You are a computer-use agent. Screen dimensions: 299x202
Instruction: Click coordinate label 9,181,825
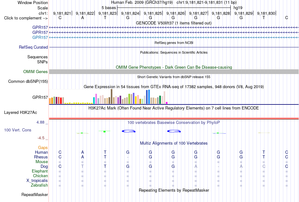click(x=153, y=13)
